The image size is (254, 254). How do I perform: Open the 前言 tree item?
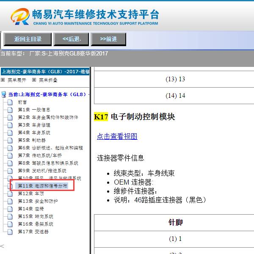tap(22, 102)
